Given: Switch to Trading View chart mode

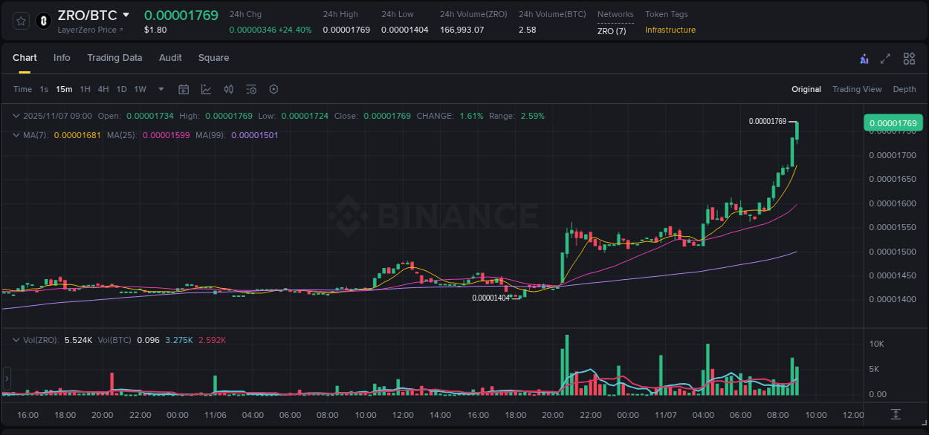Looking at the screenshot, I should click(856, 89).
